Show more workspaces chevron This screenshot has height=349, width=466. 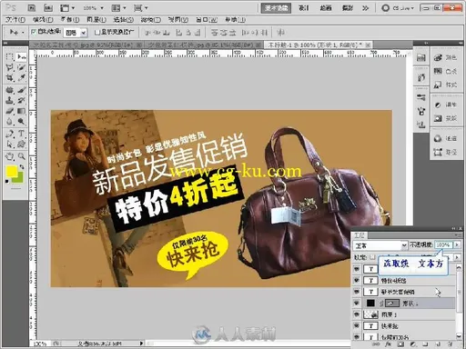tap(366, 8)
